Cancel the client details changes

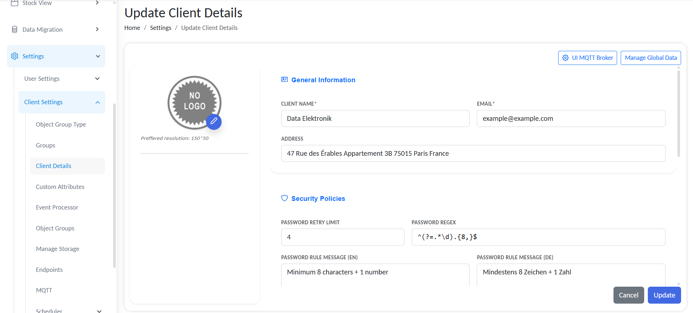pos(628,295)
